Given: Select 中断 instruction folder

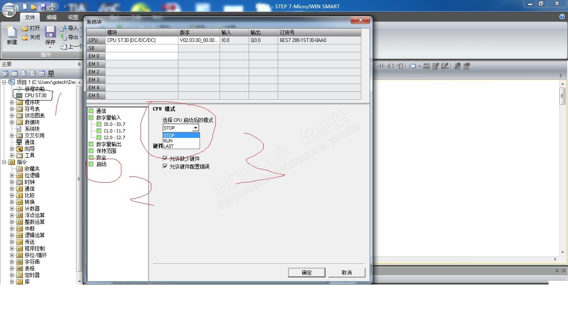Looking at the screenshot, I should pyautogui.click(x=30, y=228).
